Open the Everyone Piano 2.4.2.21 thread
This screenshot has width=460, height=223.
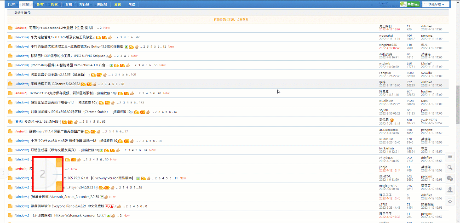point(68,206)
